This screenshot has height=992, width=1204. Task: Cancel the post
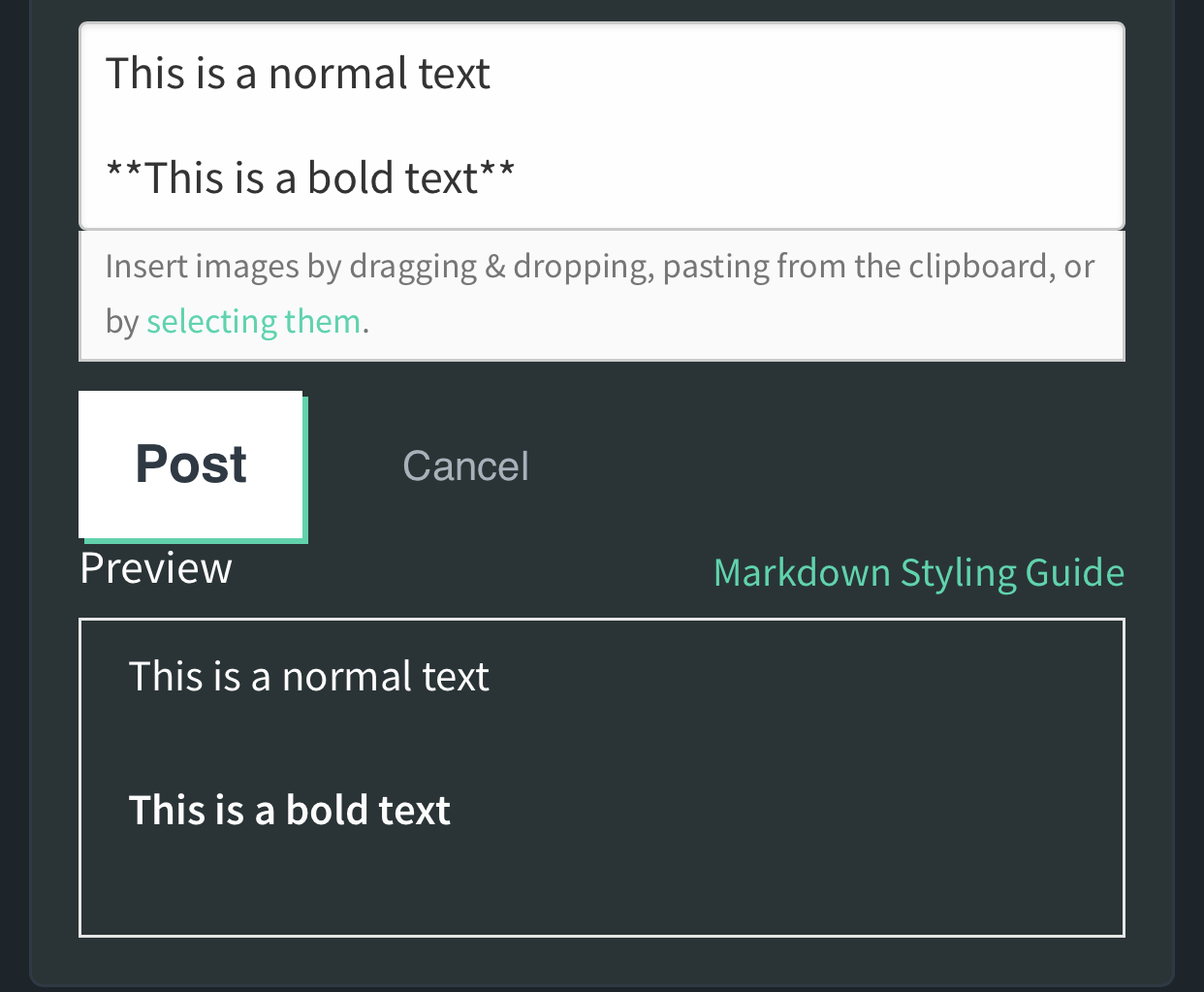[x=465, y=466]
